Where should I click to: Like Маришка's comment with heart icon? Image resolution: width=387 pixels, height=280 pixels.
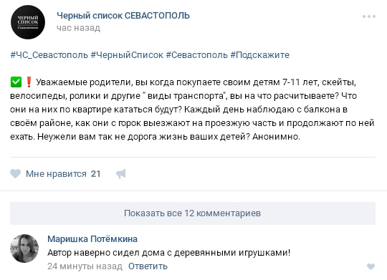[371, 266]
